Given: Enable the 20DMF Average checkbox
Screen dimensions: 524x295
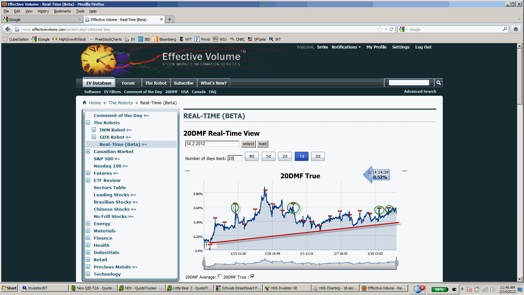Looking at the screenshot, I should (220, 276).
